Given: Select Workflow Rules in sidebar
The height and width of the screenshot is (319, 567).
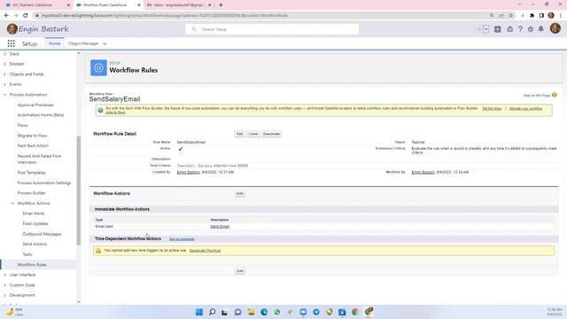Looking at the screenshot, I should click(32, 265).
